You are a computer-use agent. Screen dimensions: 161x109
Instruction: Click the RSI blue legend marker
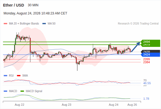5,76
